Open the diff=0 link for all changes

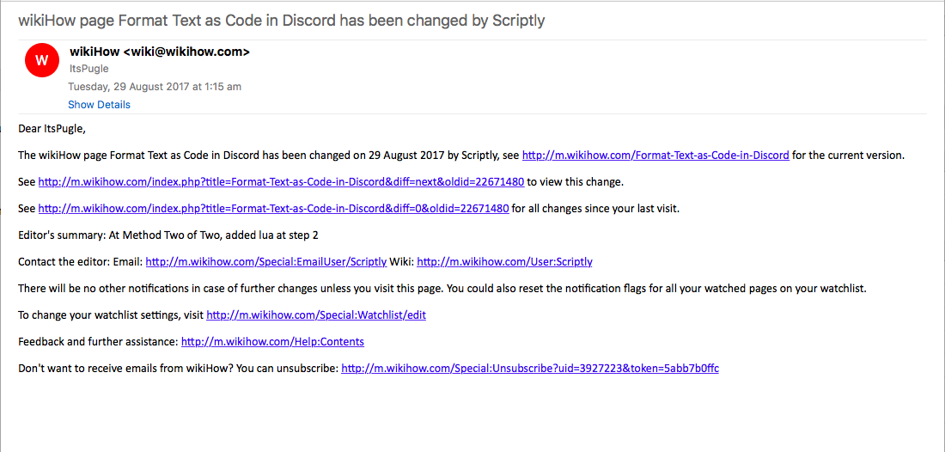pyautogui.click(x=273, y=209)
